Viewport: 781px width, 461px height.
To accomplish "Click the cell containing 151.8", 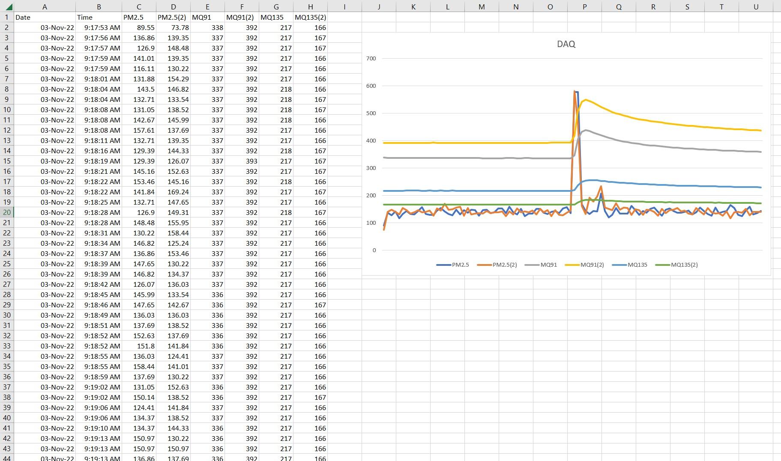I will point(139,346).
